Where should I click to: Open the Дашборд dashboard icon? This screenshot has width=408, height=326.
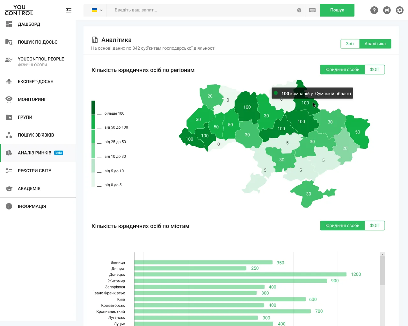click(9, 24)
